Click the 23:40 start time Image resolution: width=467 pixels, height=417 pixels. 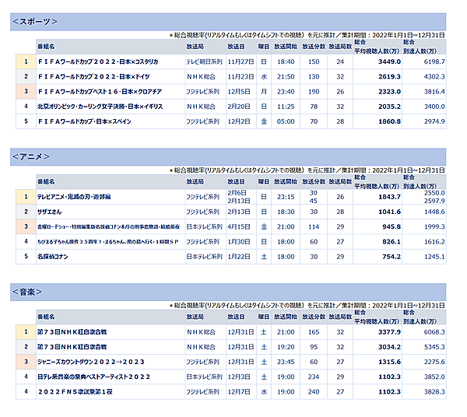[286, 92]
